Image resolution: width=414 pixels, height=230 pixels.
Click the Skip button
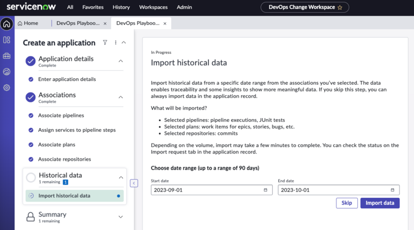[x=347, y=203]
